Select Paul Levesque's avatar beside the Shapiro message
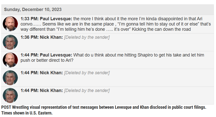Screen dimensions: 216x117 (x=10, y=60)
